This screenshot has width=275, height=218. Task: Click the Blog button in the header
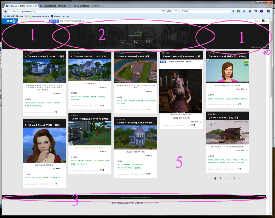click(135, 42)
